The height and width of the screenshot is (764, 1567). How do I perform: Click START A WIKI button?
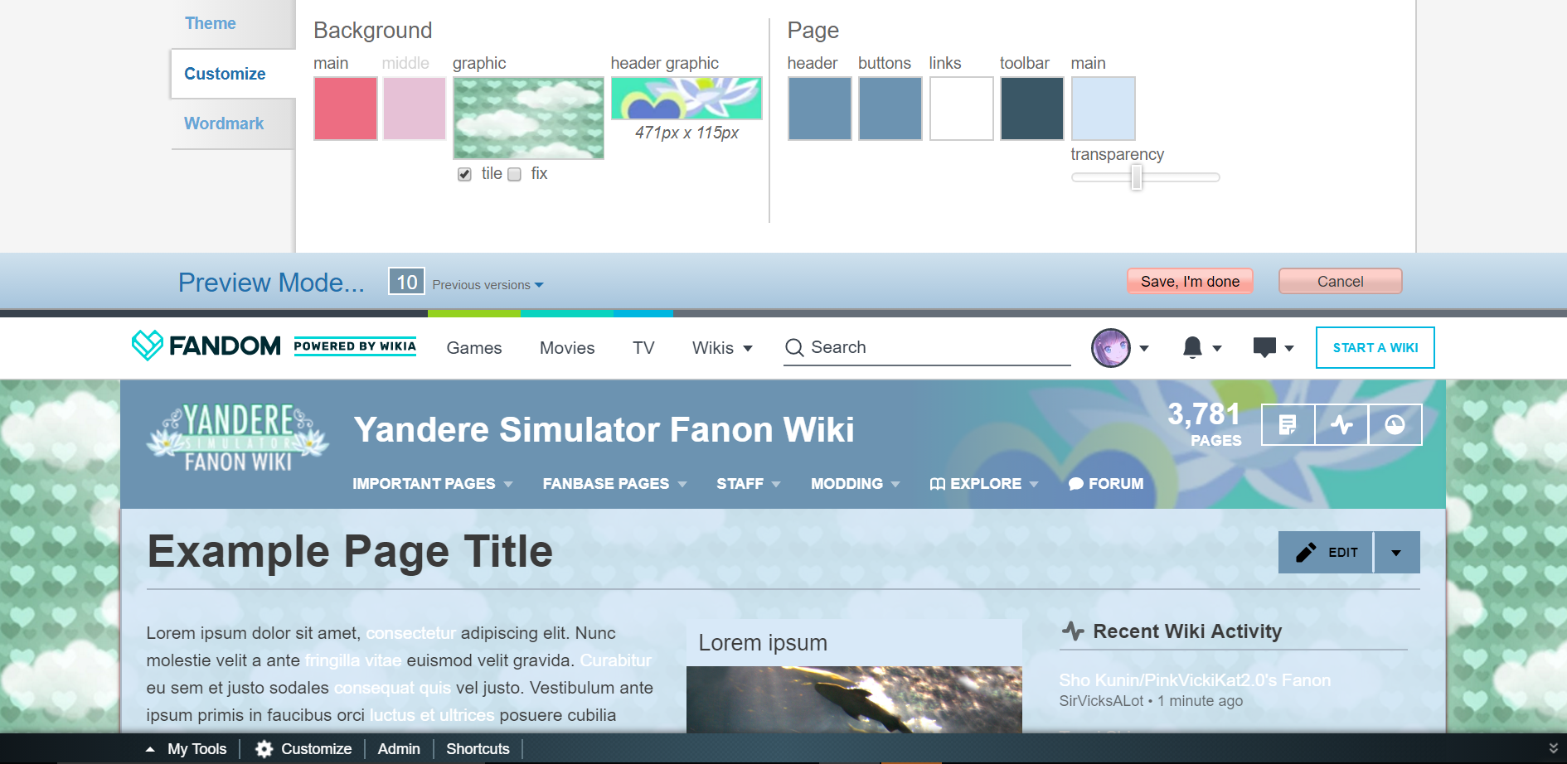pos(1375,348)
